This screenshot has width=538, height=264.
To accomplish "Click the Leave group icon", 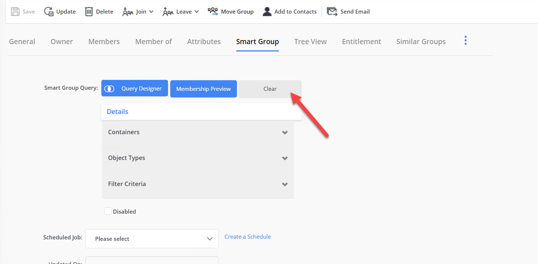I will point(168,11).
